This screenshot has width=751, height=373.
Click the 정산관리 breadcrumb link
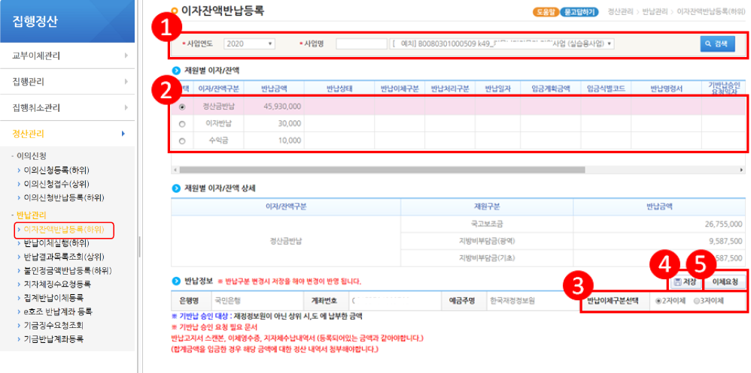click(x=621, y=11)
